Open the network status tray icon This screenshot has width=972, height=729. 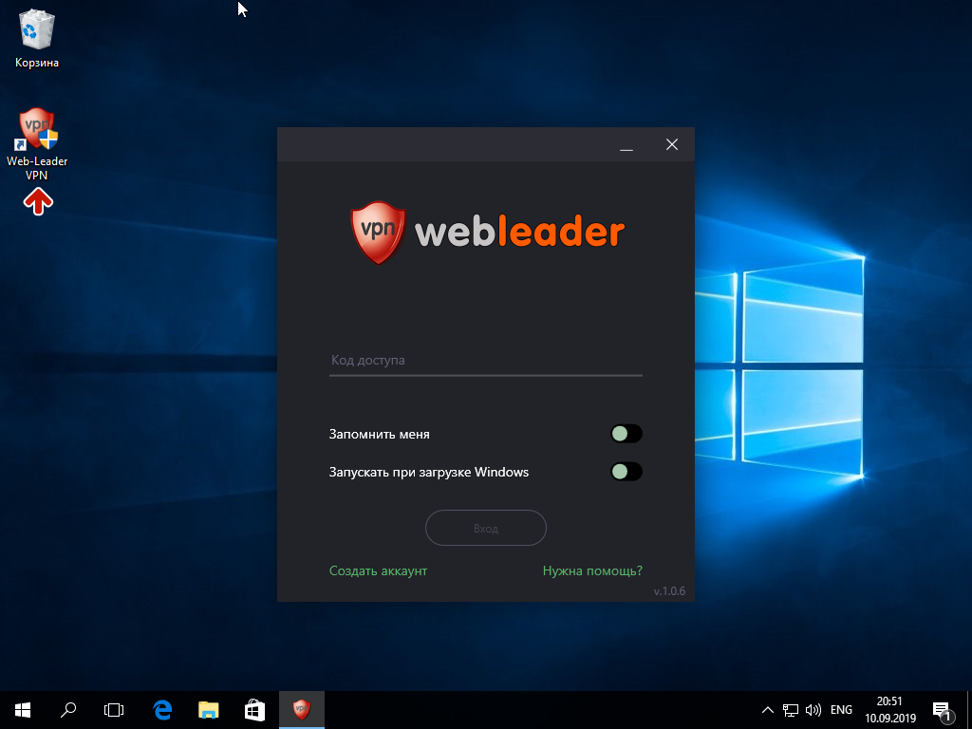pos(791,710)
